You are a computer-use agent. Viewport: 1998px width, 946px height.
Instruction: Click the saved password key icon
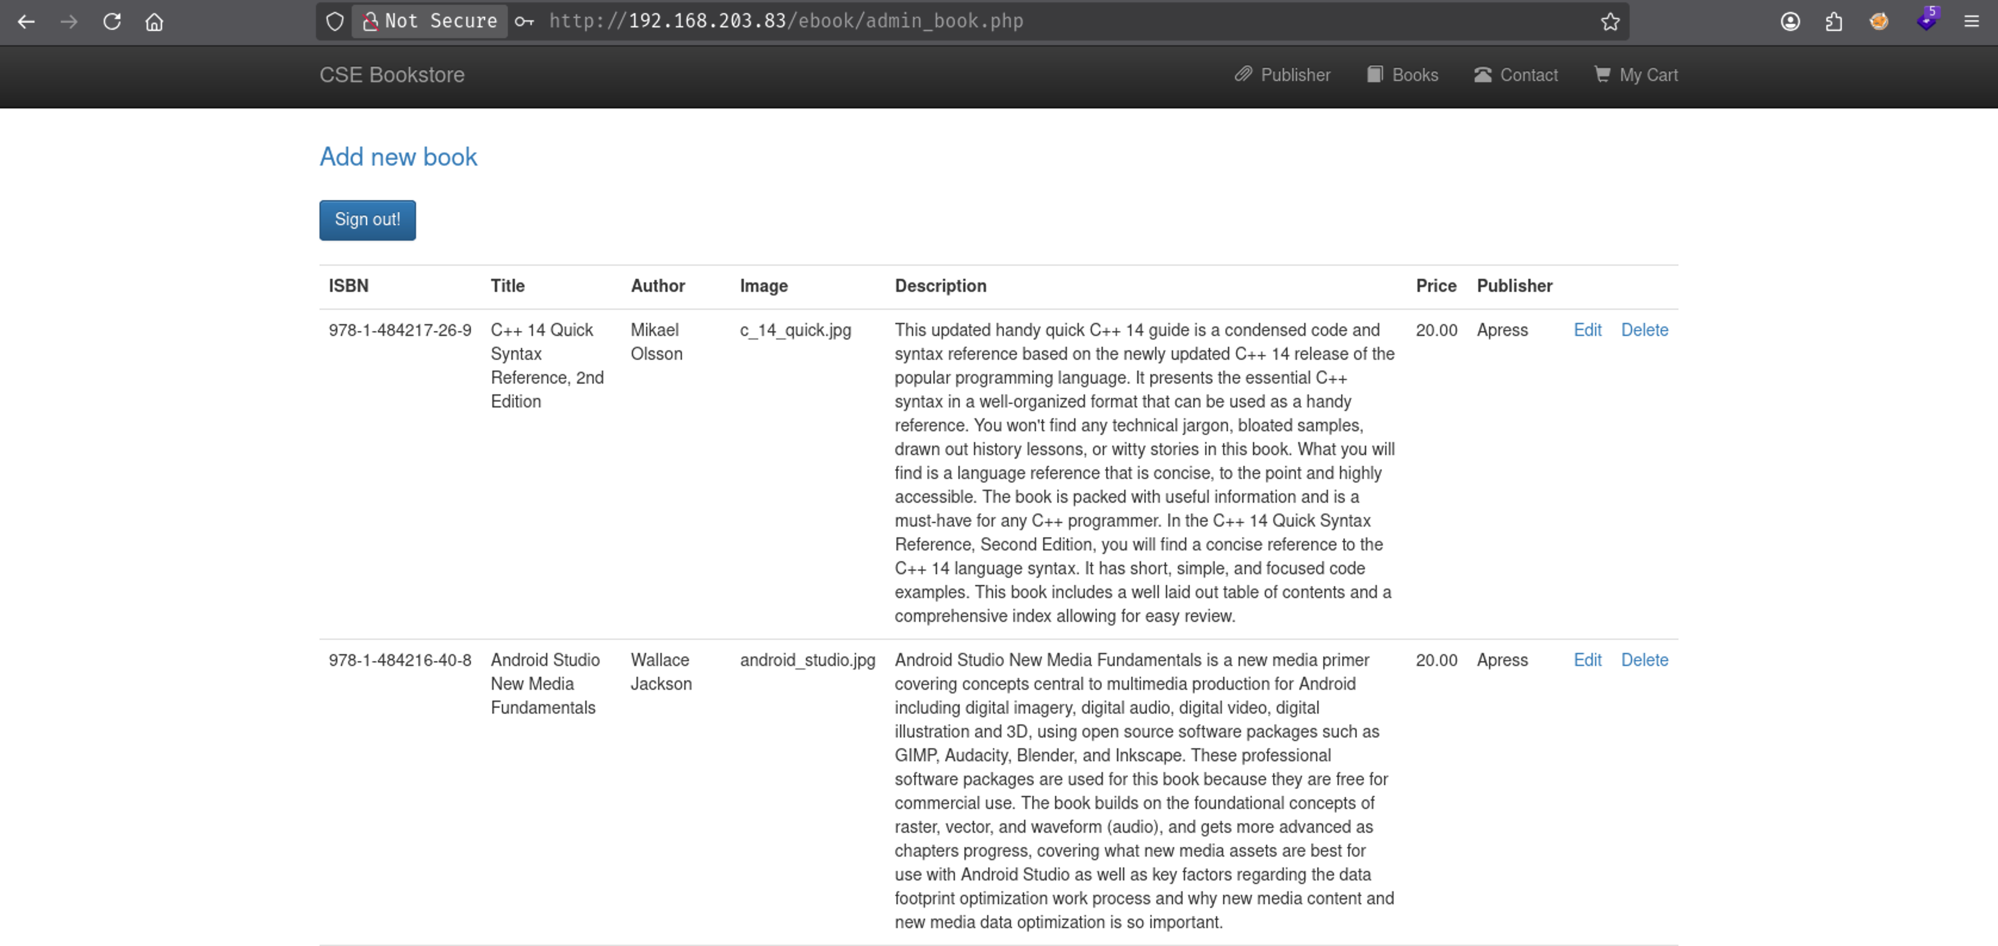click(525, 21)
